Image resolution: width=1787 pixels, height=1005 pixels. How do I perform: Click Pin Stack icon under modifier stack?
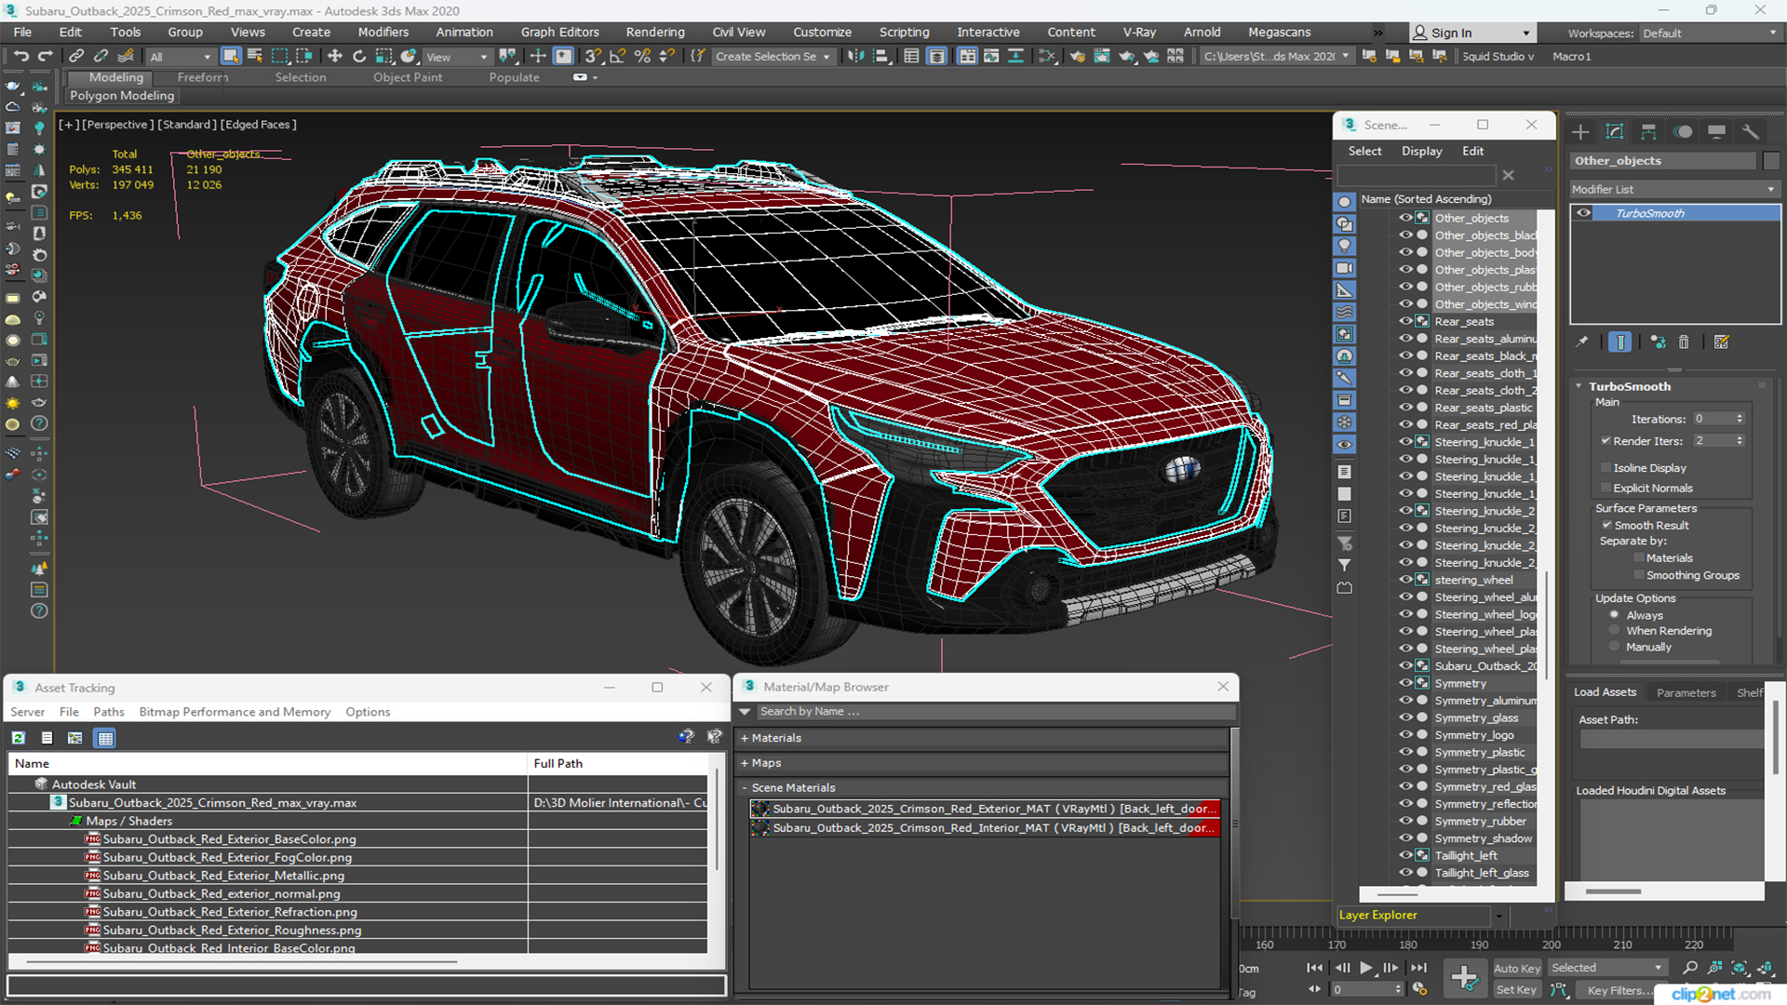[1582, 342]
